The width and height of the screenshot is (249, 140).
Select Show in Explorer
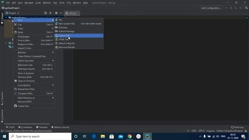tap(34, 73)
